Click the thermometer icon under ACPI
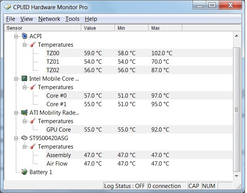The width and height of the screenshot is (247, 193). [33, 45]
